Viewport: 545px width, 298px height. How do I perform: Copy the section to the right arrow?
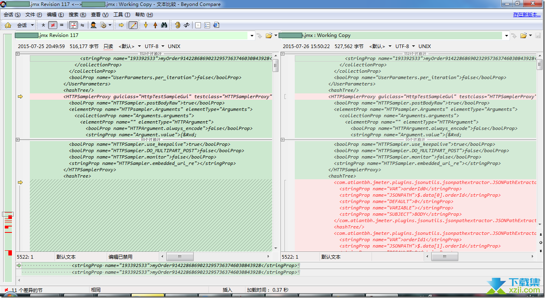click(122, 25)
